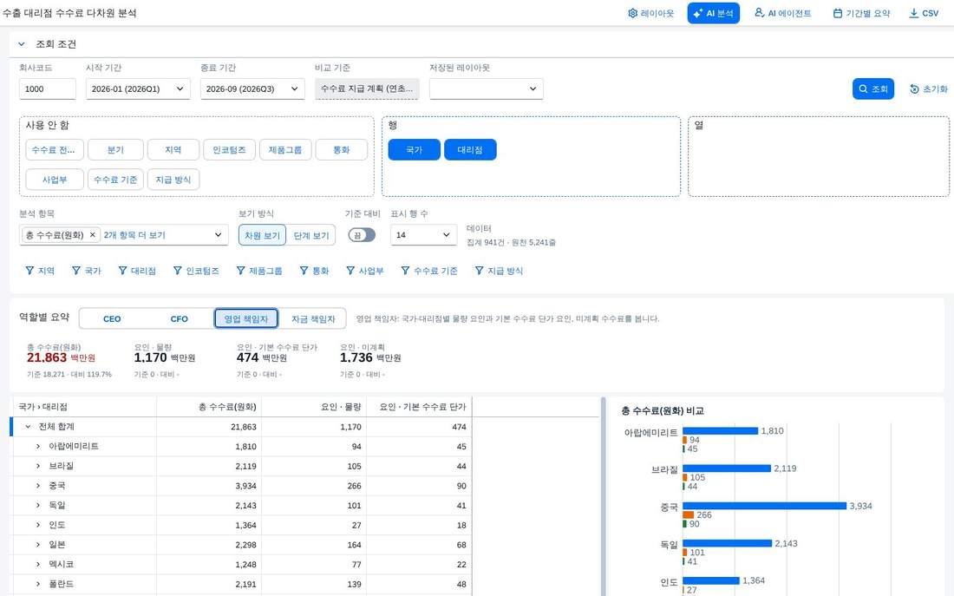Download data with the CSV icon

coord(913,13)
